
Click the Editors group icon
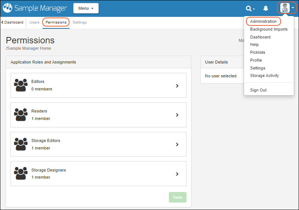click(21, 85)
